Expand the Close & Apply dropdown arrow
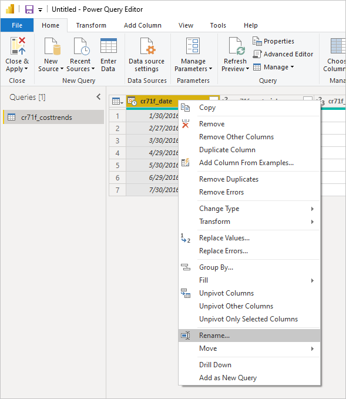The height and width of the screenshot is (399, 346). 26,69
